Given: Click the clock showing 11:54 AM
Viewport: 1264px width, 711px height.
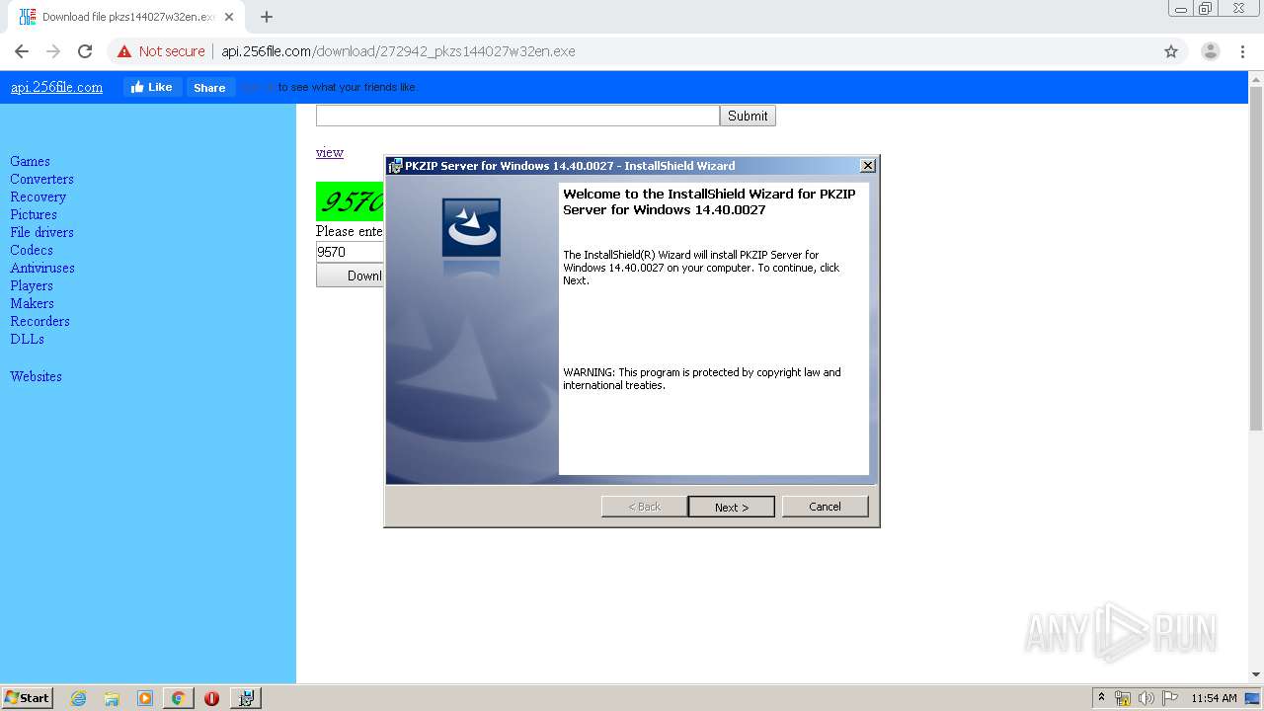Looking at the screenshot, I should click(x=1214, y=698).
